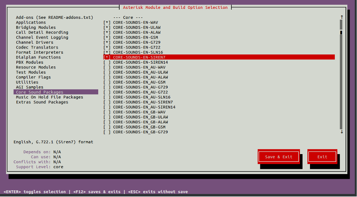The image size is (357, 197).
Task: Open Bridging Modules category
Action: tap(36, 27)
